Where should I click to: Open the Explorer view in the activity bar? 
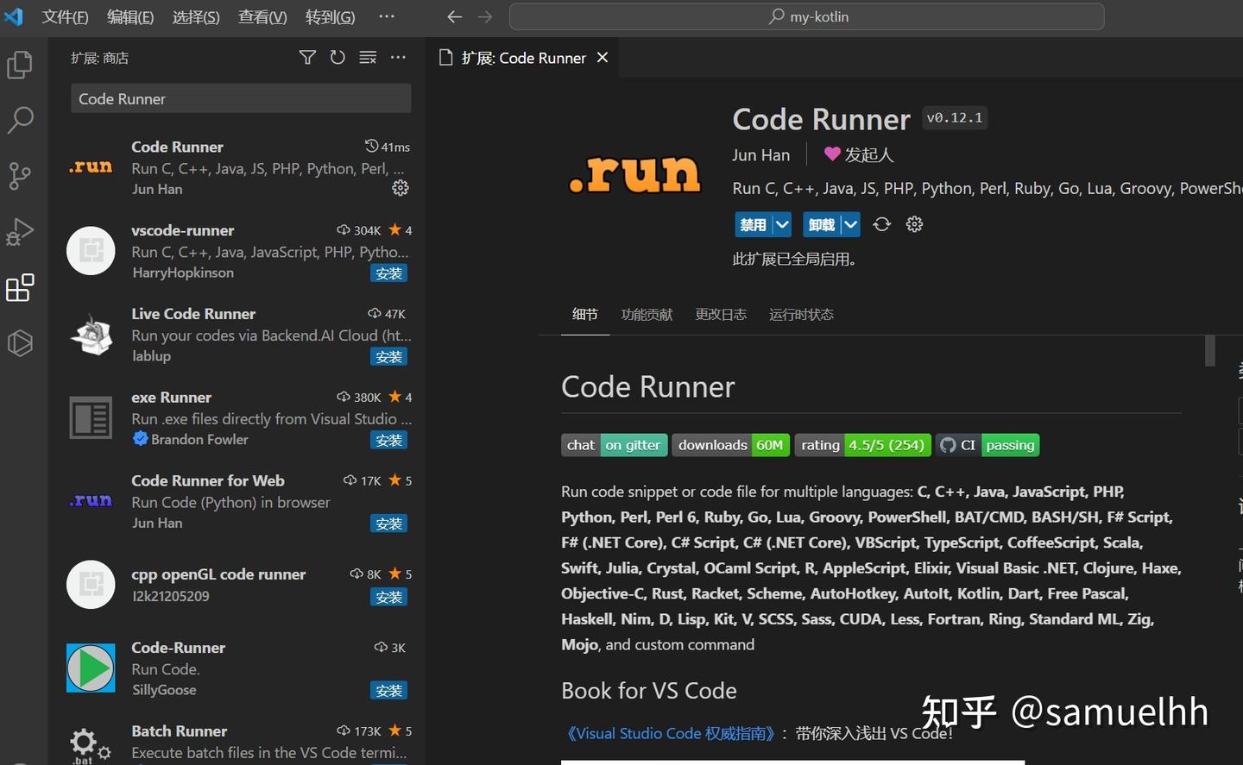tap(19, 64)
